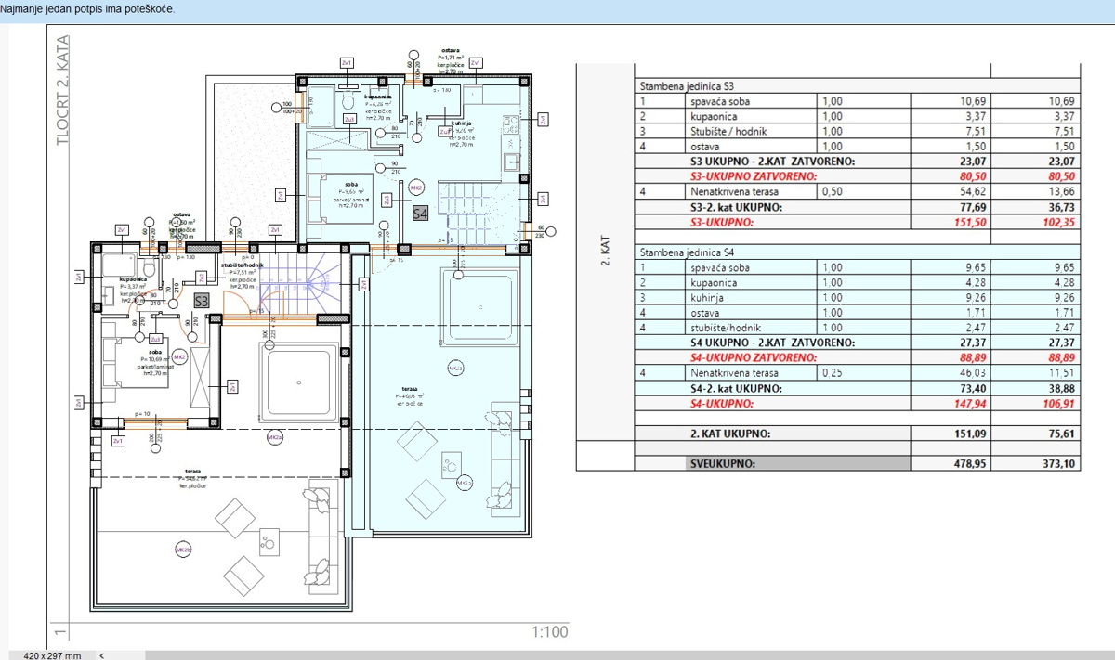The image size is (1115, 660).
Task: Click the S3 unit label on the floor plan
Action: (x=202, y=301)
